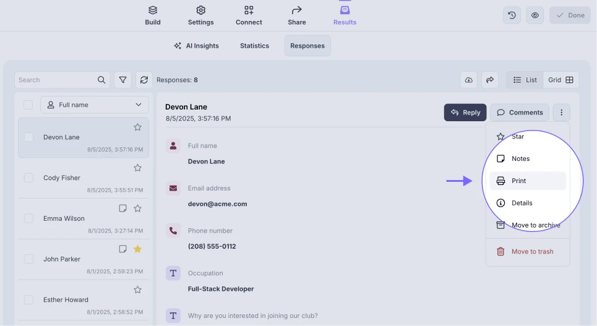Open the Comments button
597x326 pixels.
point(520,113)
